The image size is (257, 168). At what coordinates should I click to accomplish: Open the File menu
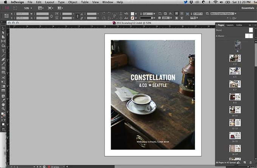point(30,2)
